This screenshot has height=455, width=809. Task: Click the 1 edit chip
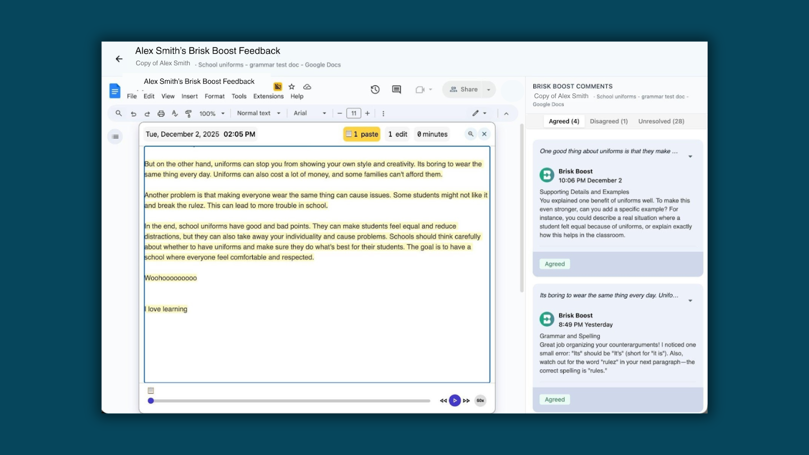click(x=398, y=134)
